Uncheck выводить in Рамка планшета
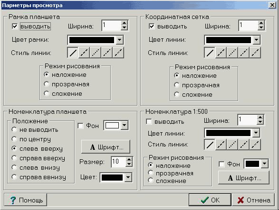The width and height of the screenshot is (279, 210). [x=15, y=27]
